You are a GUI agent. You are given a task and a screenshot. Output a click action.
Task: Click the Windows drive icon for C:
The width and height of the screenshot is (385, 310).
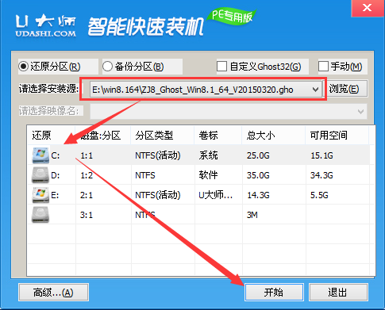coord(40,155)
